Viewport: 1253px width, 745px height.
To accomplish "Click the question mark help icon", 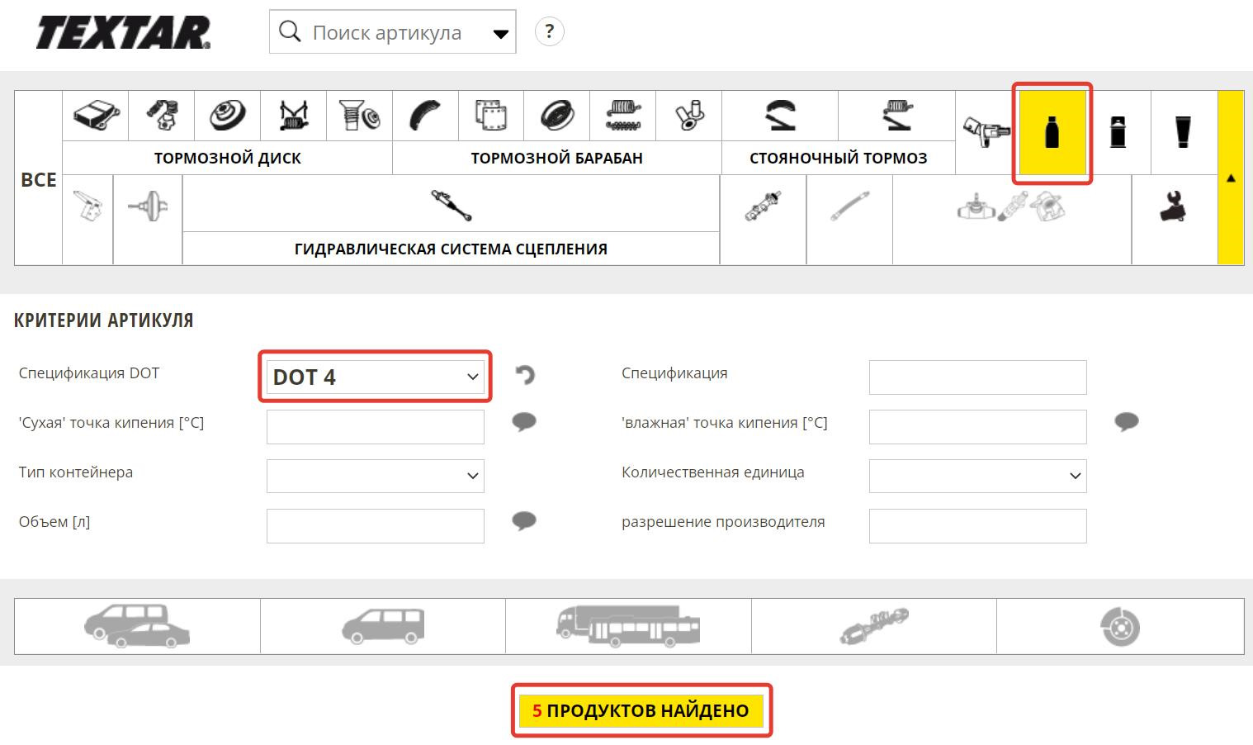I will click(550, 32).
